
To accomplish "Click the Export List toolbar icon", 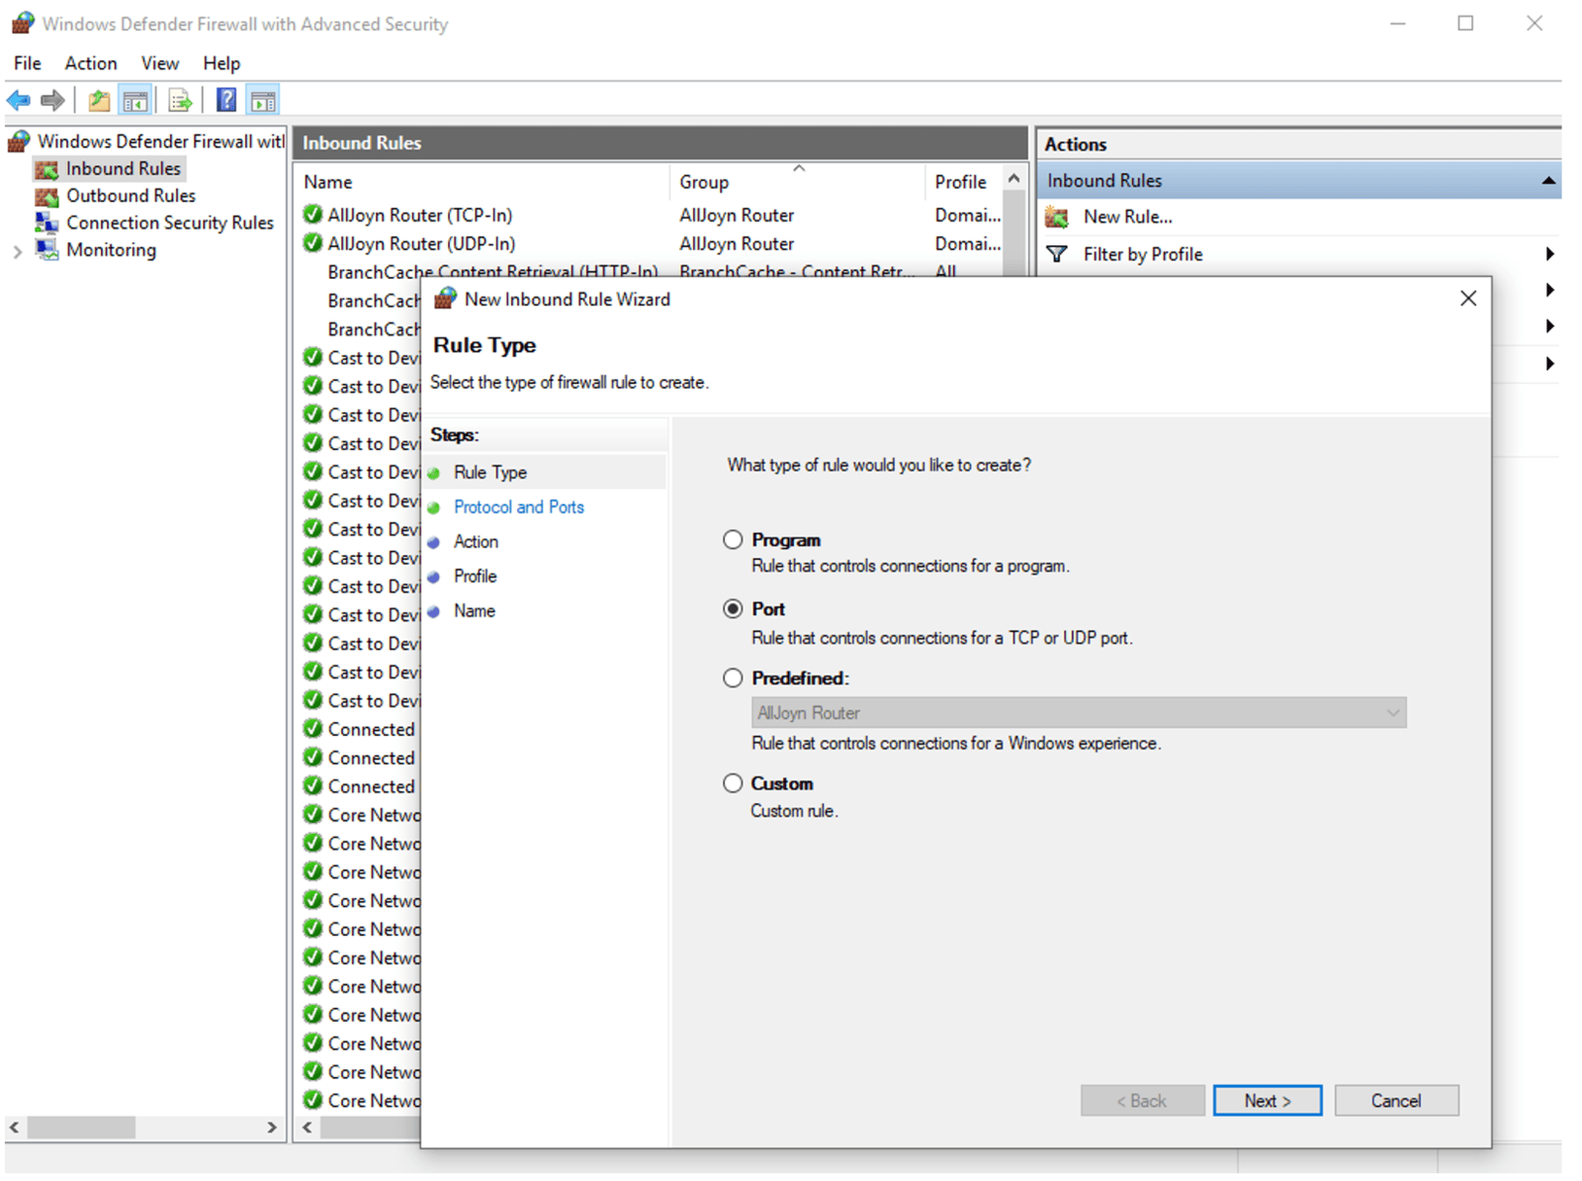I will (180, 100).
